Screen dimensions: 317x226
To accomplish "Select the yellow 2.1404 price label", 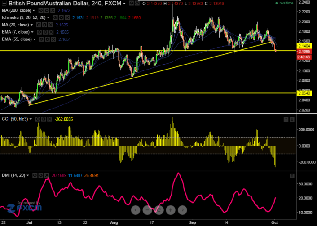I will 304,46.
